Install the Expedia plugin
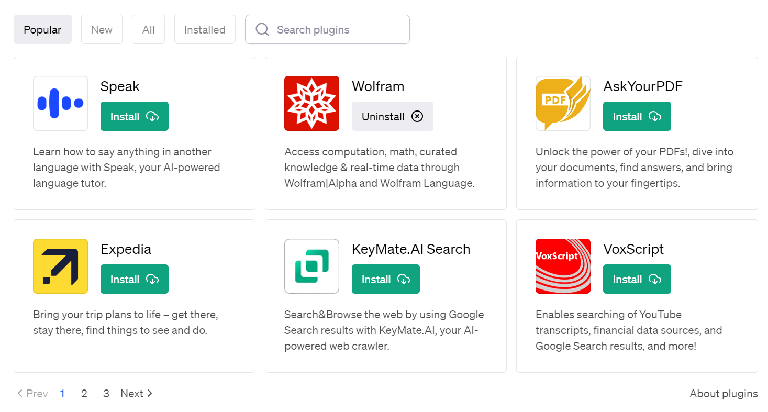This screenshot has height=412, width=768. pos(134,279)
